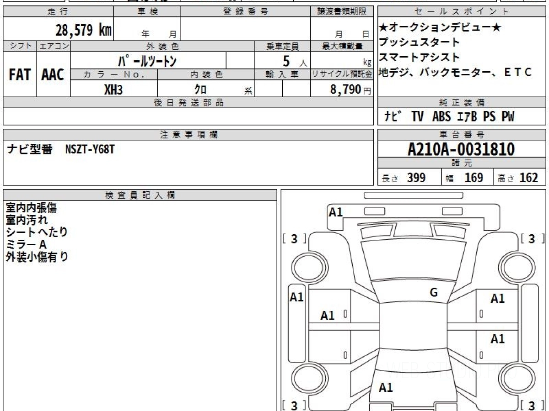Viewport: 549px width, 411px height.
Task: Click the 車台番号 header
Action: point(462,135)
